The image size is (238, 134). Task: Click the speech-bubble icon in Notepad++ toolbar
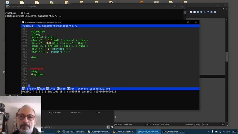(191, 12)
